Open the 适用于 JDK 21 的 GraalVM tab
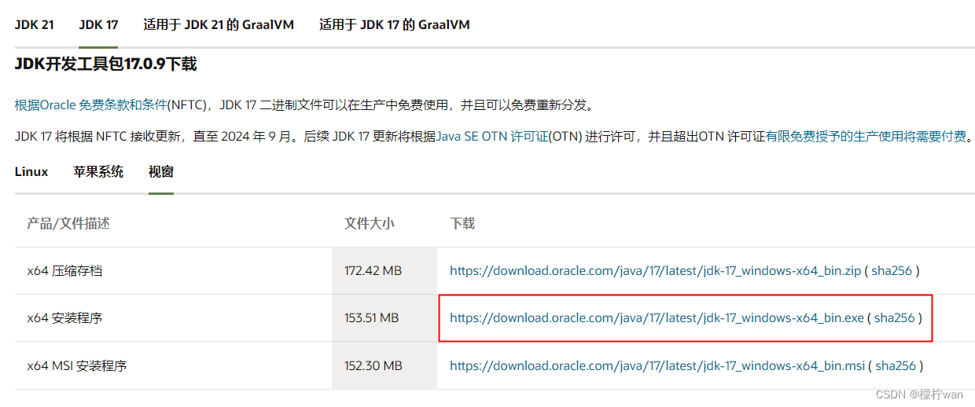Image resolution: width=975 pixels, height=407 pixels. coord(218,24)
